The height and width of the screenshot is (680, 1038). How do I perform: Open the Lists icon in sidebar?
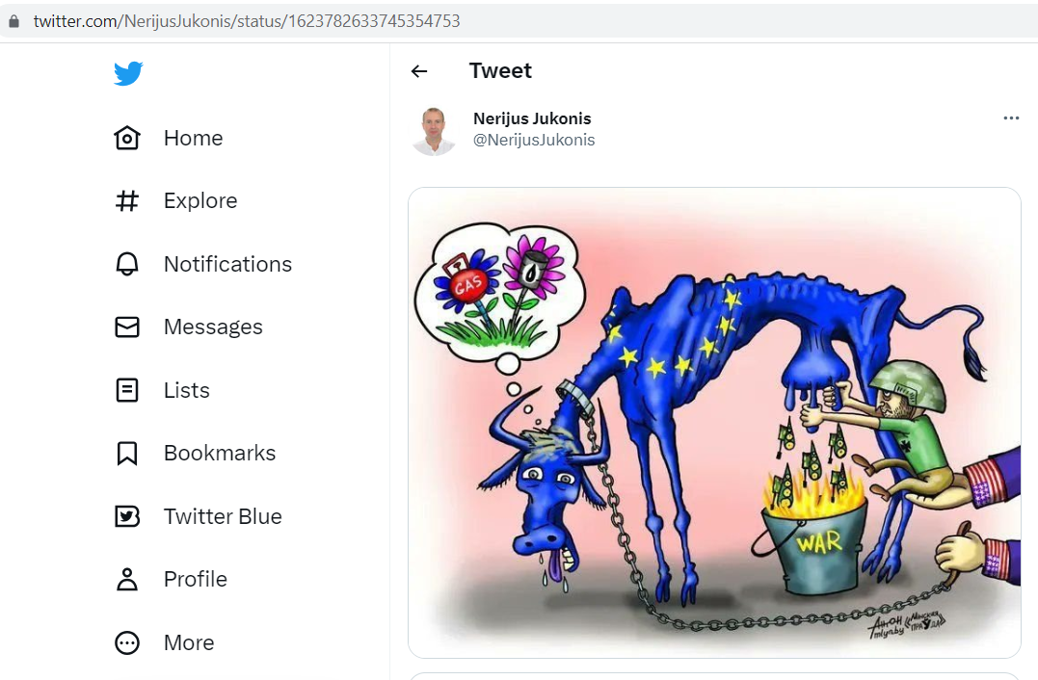click(127, 390)
